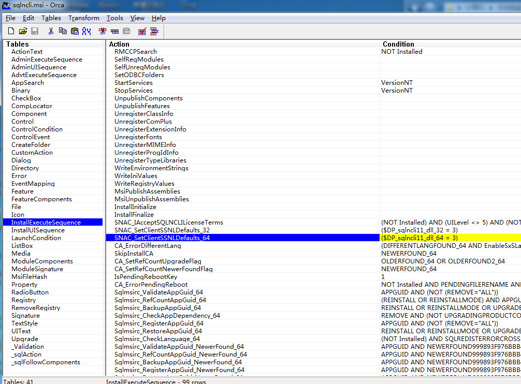Click the grayed-out Save floppy disk icon

coord(35,31)
